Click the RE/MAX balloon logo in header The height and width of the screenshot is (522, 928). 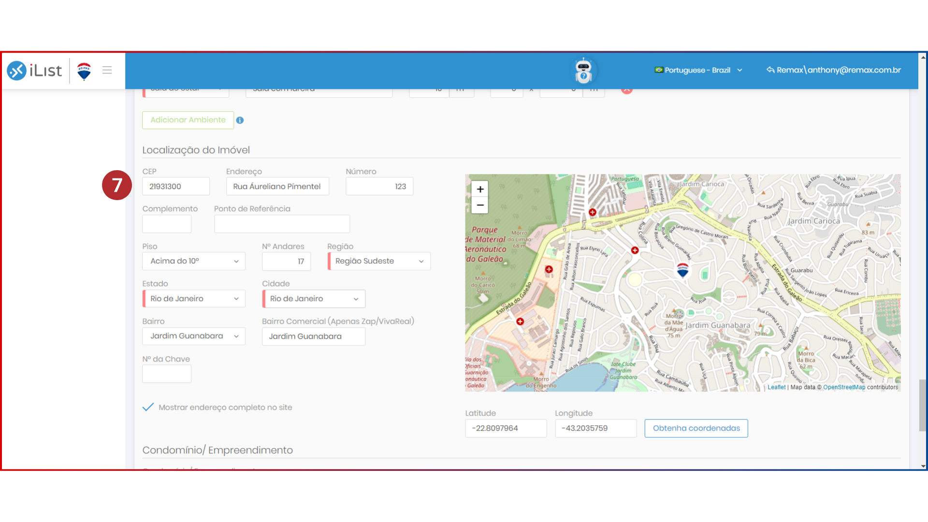click(84, 71)
